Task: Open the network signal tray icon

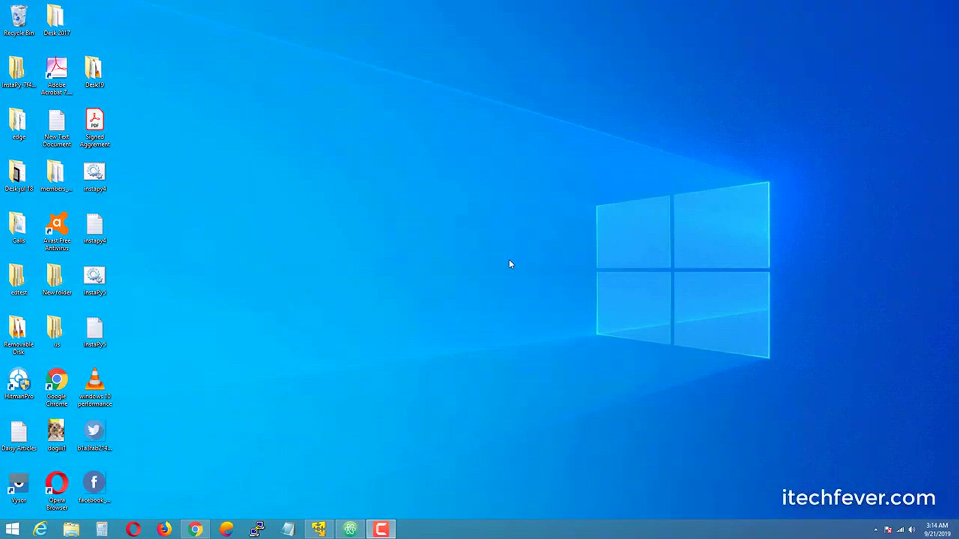Action: point(900,530)
